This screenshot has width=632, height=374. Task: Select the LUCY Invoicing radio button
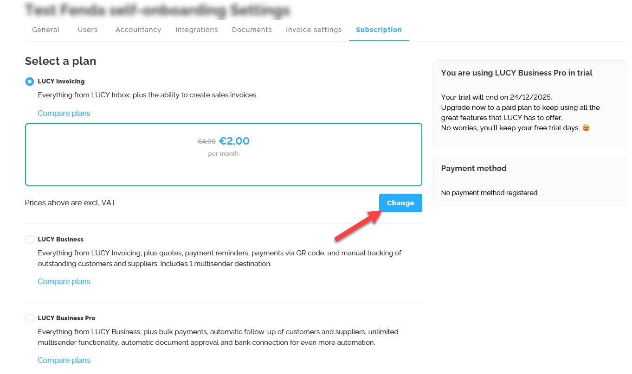[30, 82]
